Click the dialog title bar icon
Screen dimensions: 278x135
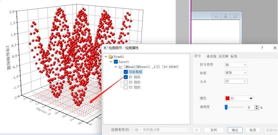105,48
